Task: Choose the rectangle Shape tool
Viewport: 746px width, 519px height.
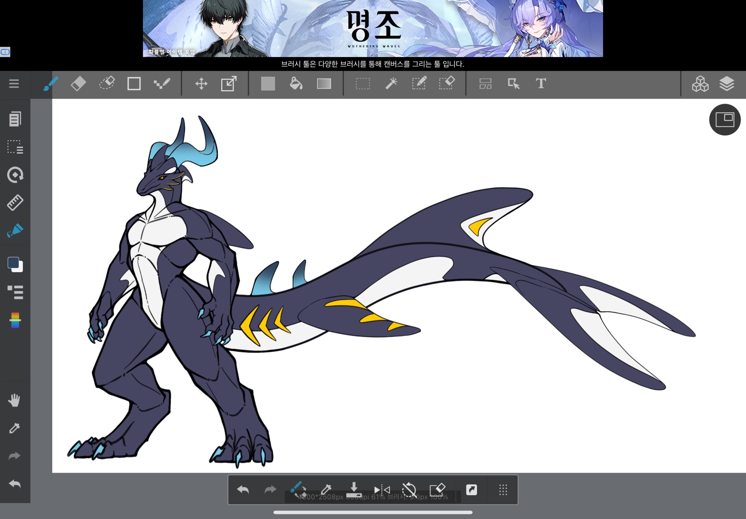Action: [134, 83]
